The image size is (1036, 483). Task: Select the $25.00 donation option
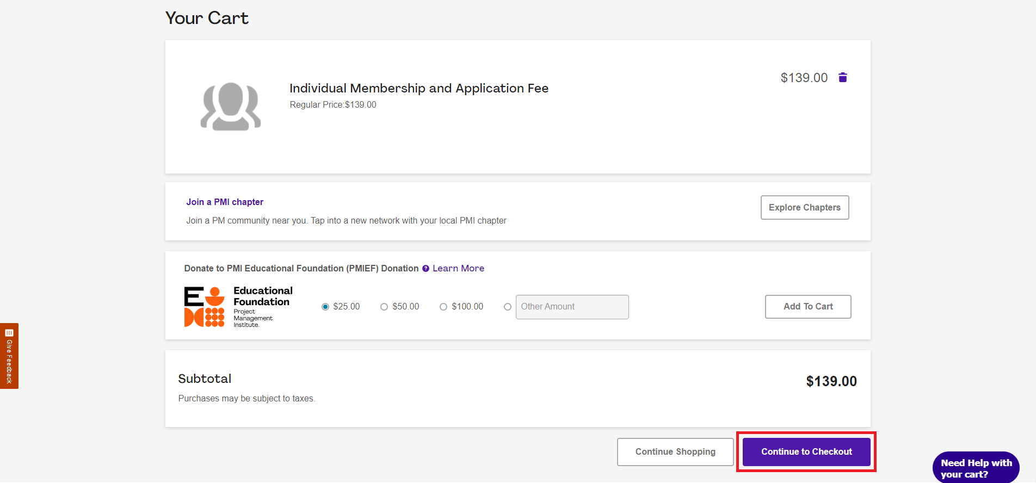pos(325,307)
